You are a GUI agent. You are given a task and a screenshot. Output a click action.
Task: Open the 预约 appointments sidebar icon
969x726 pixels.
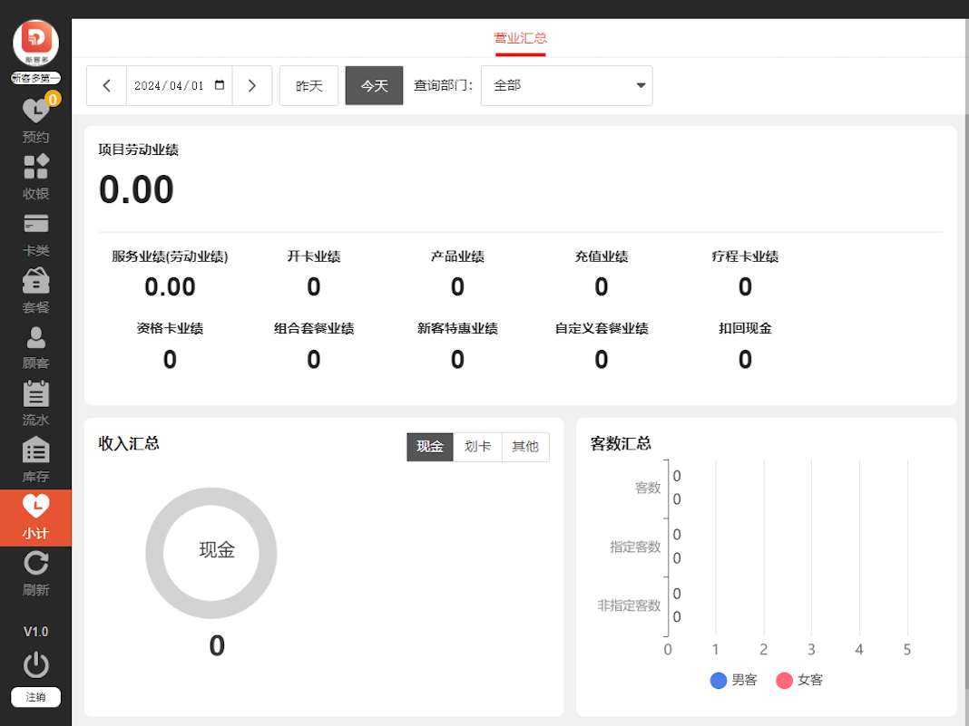35,120
